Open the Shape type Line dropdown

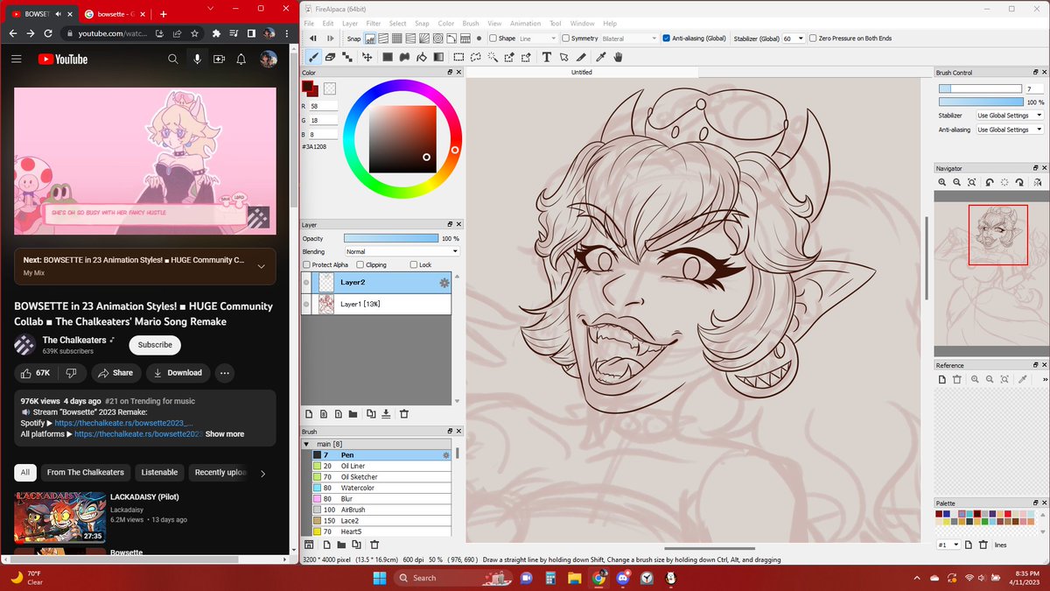537,39
